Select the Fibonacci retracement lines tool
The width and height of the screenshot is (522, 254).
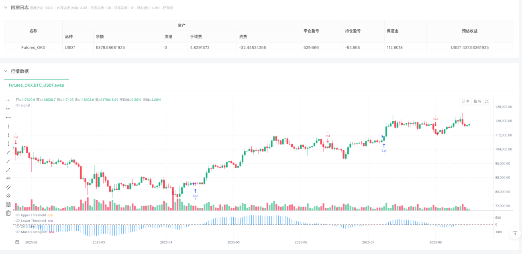click(x=8, y=204)
